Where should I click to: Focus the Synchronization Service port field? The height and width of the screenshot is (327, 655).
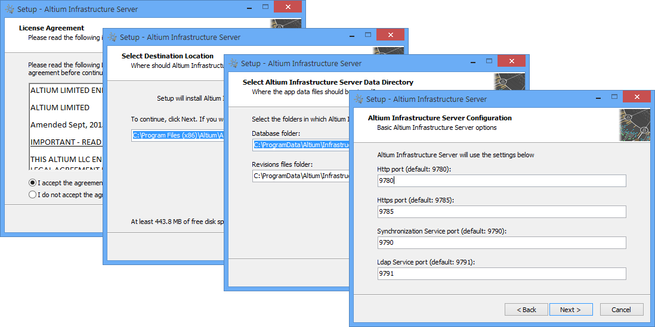pyautogui.click(x=501, y=242)
